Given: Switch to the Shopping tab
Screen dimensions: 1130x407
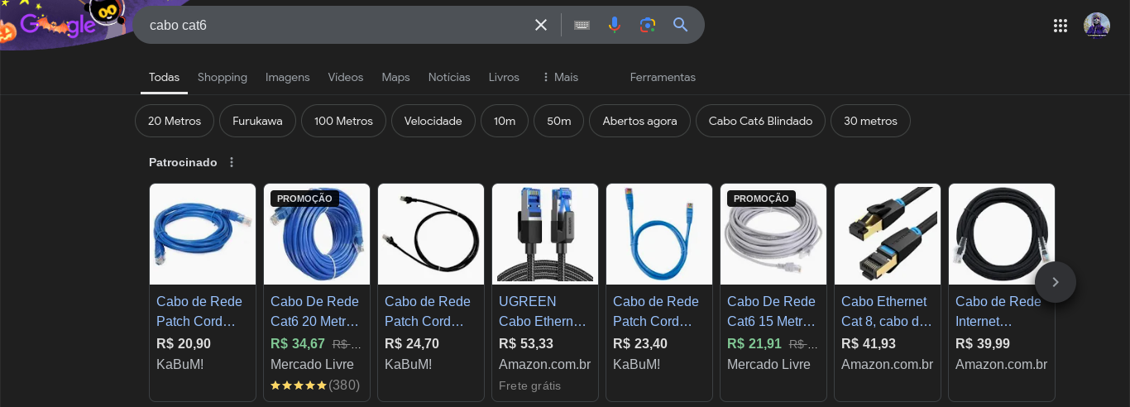Looking at the screenshot, I should point(223,77).
